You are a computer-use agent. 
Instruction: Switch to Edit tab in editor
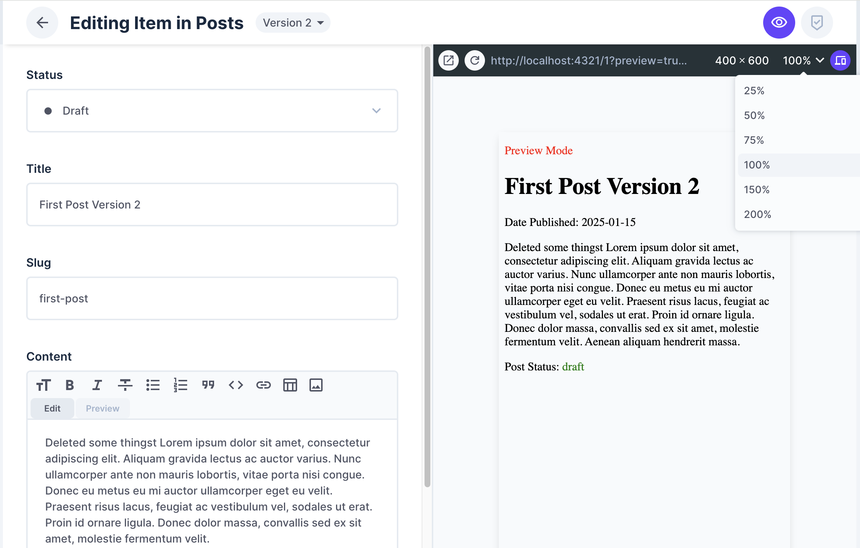click(x=52, y=408)
